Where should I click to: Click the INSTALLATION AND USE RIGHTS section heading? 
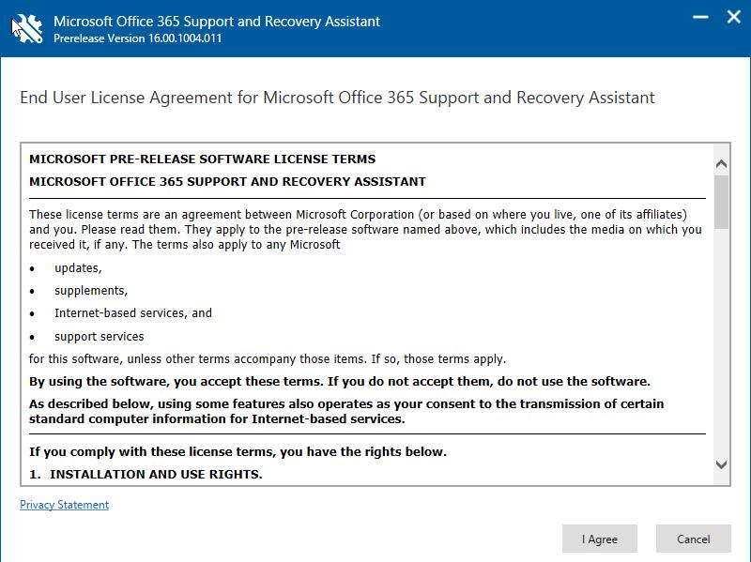[x=155, y=475]
